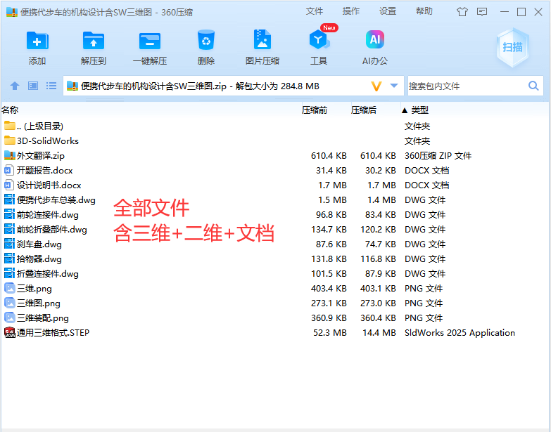Select the .. (上级目录) parent row
551x432 pixels.
[275, 126]
